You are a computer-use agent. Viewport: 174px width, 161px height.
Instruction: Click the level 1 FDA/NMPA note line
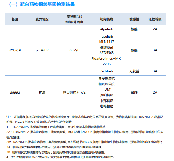pyautogui.click(x=57, y=127)
